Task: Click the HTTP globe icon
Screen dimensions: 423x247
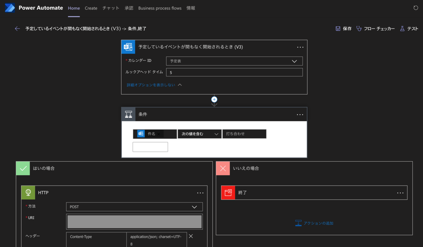Action: (28, 193)
